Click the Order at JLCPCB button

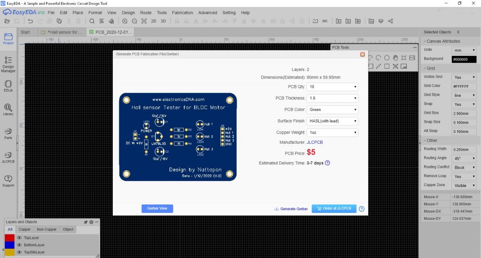point(334,209)
